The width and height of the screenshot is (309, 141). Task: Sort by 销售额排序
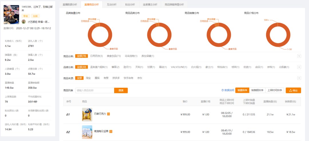click(x=257, y=90)
